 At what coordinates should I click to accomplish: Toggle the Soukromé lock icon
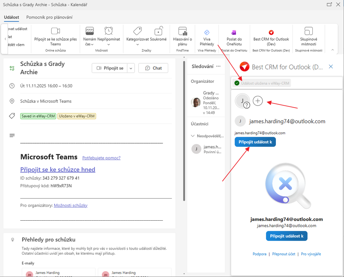(x=158, y=31)
